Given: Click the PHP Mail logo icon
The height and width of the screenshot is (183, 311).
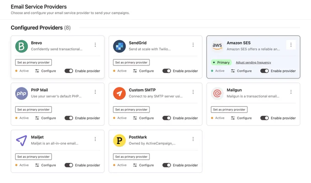Looking at the screenshot, I should click(x=21, y=93).
